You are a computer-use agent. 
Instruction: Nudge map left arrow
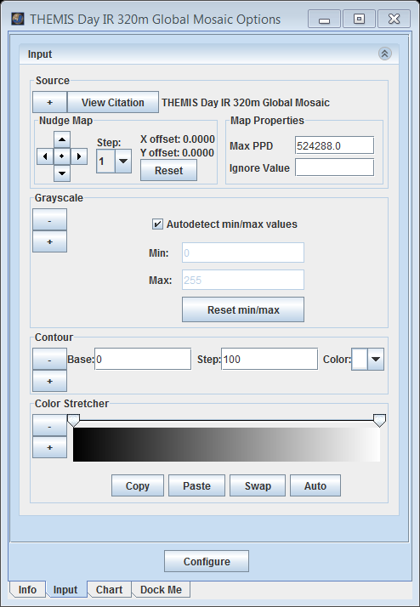coord(45,156)
